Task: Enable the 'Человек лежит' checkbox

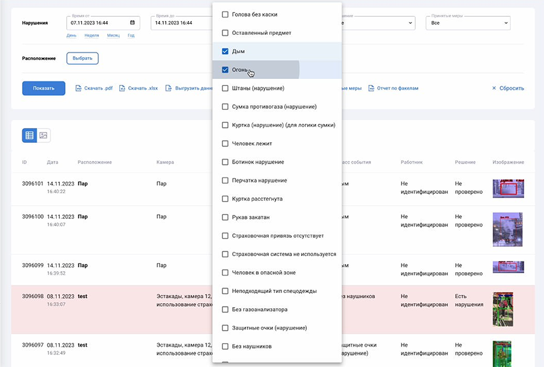Action: [225, 143]
